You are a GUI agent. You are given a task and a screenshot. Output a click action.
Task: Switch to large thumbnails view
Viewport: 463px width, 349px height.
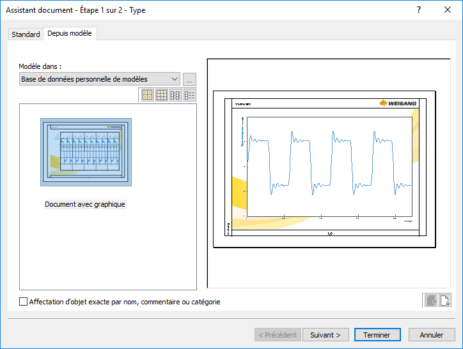pyautogui.click(x=147, y=95)
